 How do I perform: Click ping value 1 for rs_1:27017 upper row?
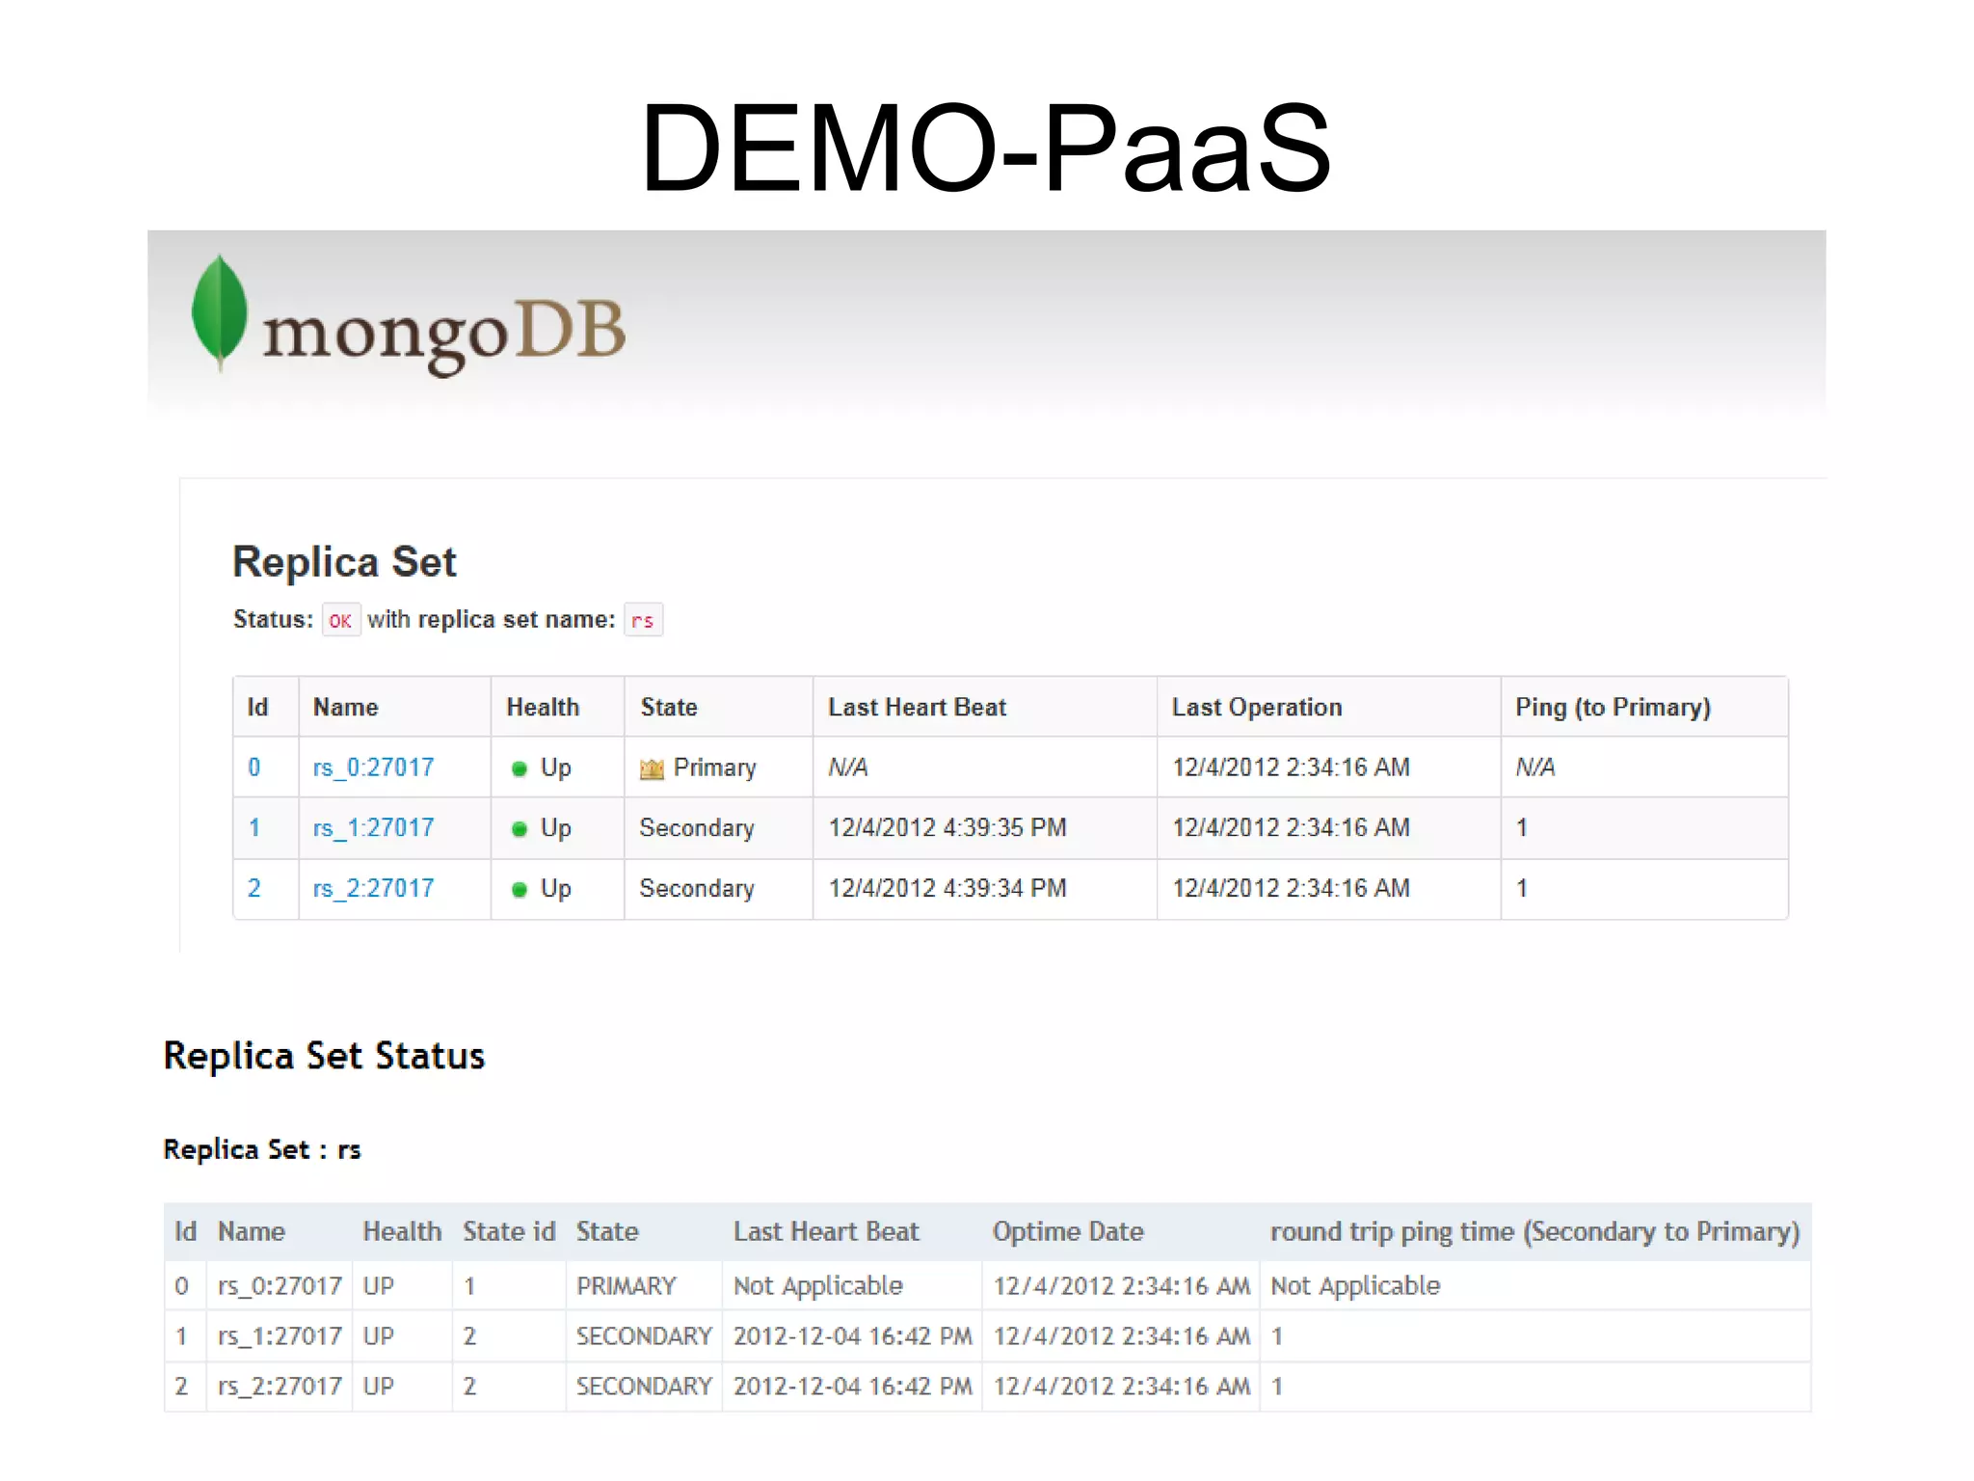[1522, 828]
